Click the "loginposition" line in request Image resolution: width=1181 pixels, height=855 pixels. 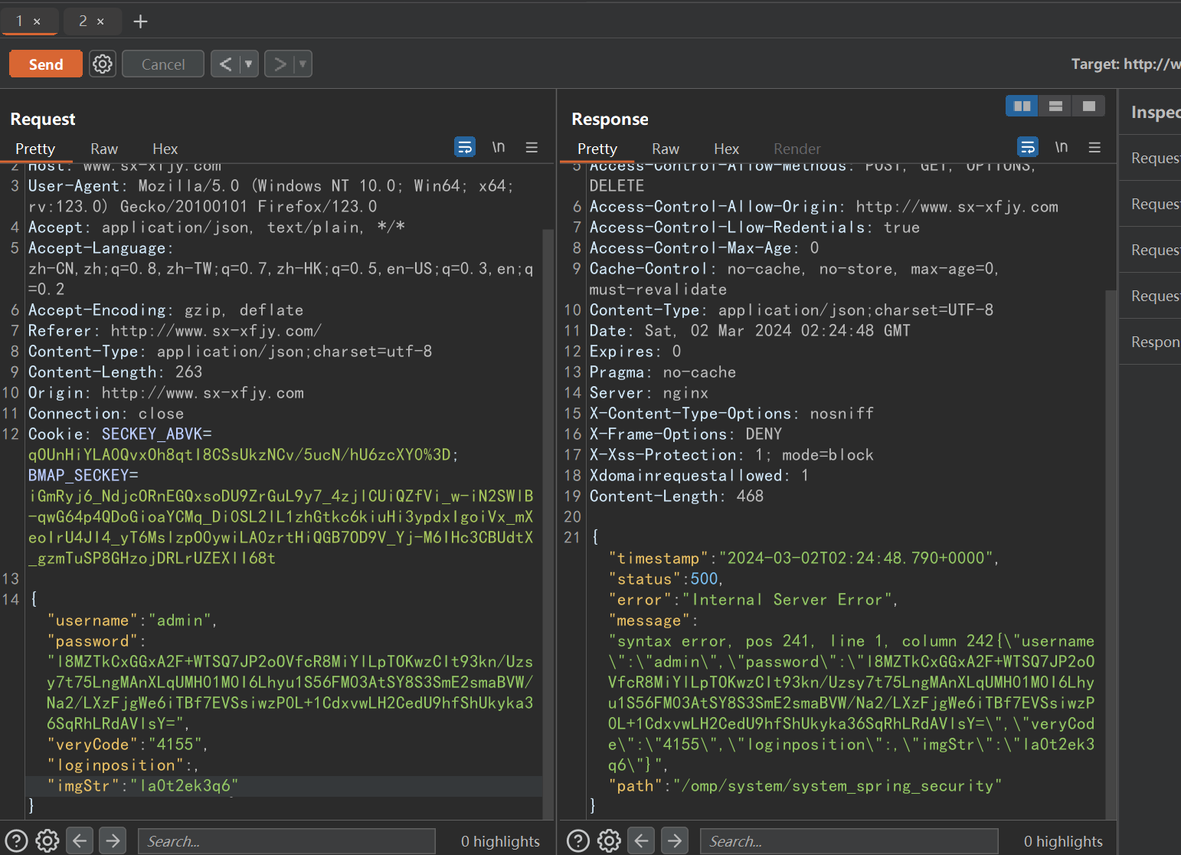pos(123,765)
